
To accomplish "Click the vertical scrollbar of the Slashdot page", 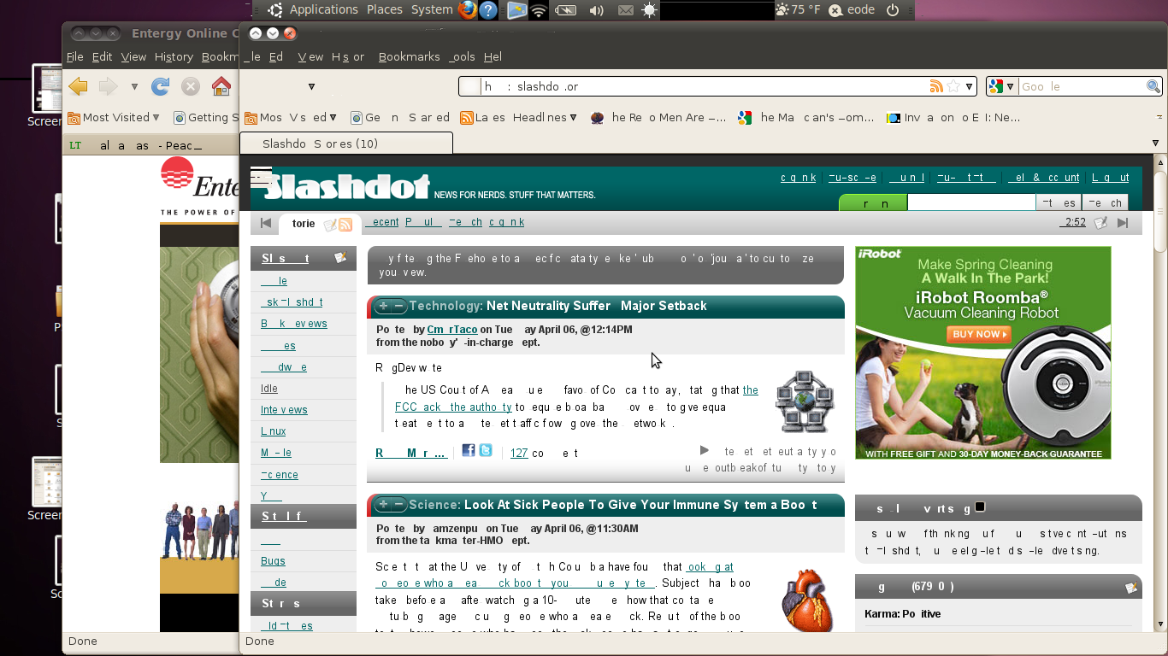I will tap(1160, 384).
